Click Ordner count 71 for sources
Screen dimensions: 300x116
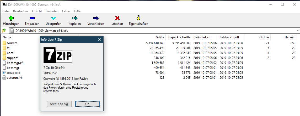point(267,43)
